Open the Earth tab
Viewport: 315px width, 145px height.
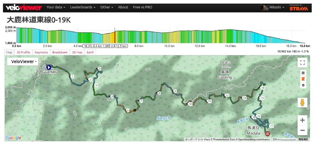(x=90, y=52)
